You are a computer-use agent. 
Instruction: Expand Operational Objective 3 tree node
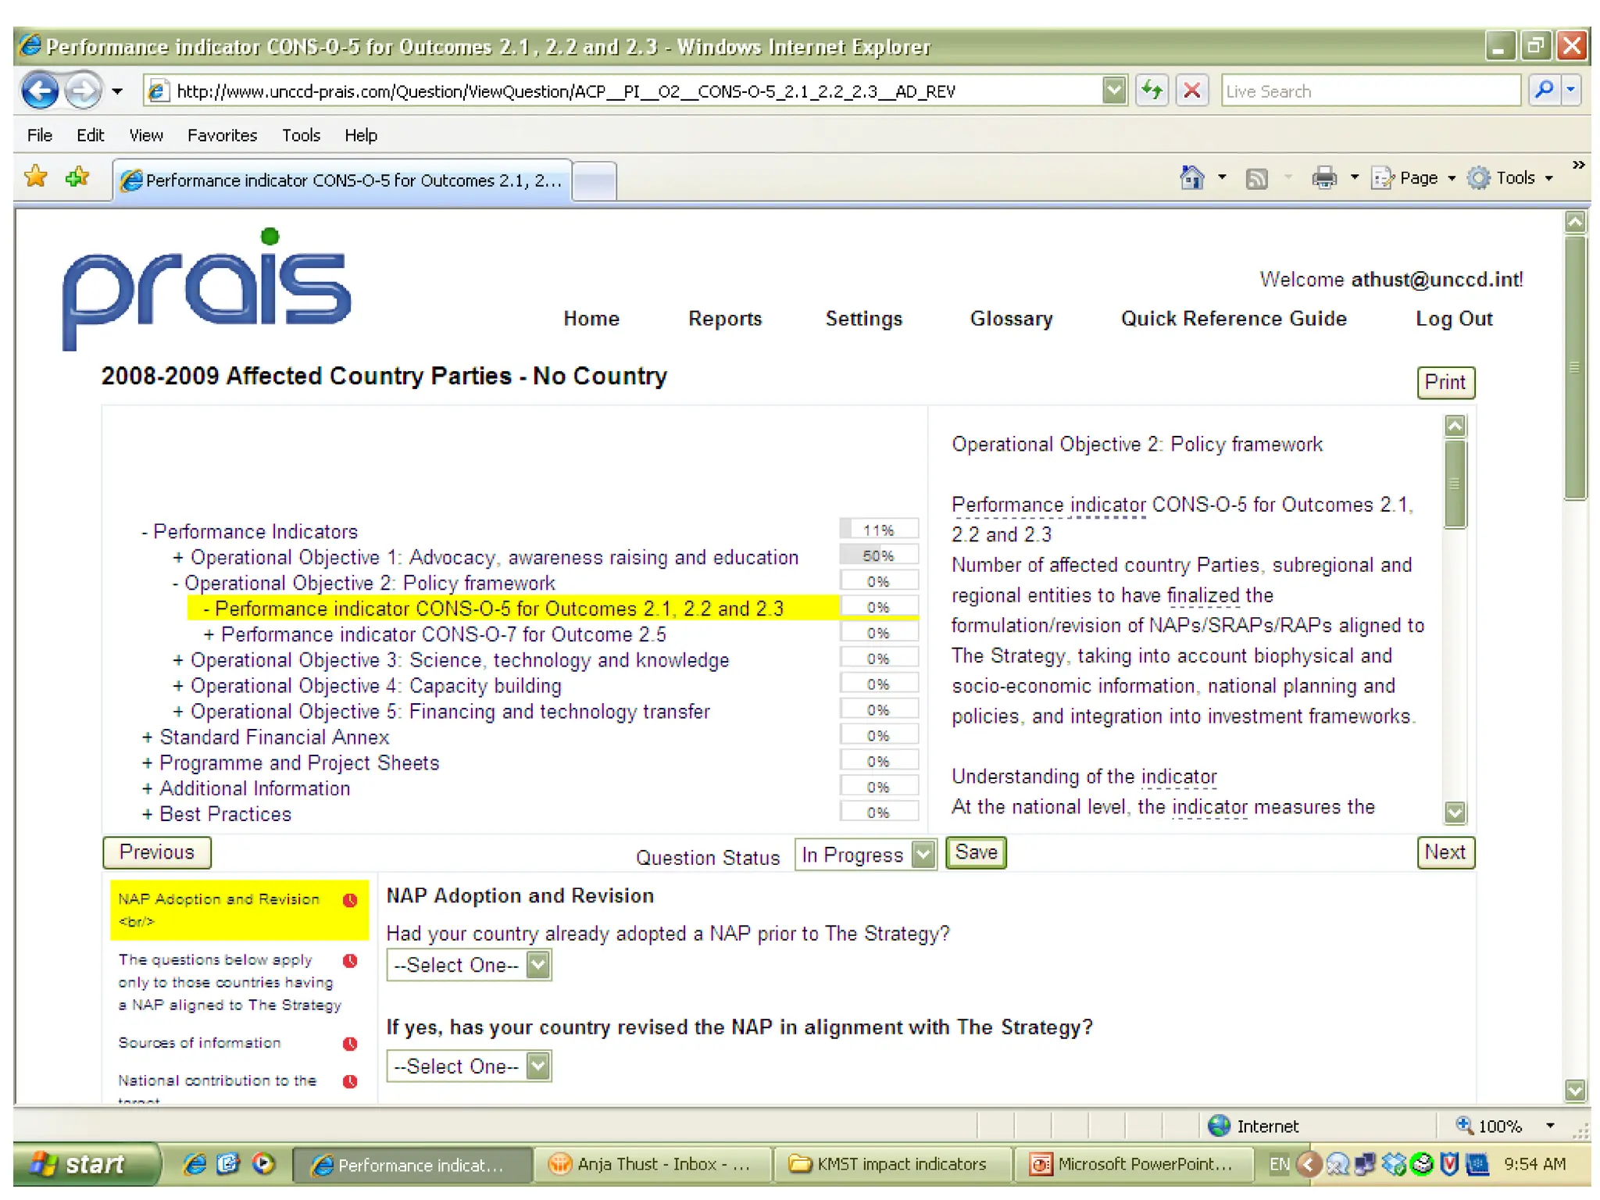pyautogui.click(x=178, y=660)
